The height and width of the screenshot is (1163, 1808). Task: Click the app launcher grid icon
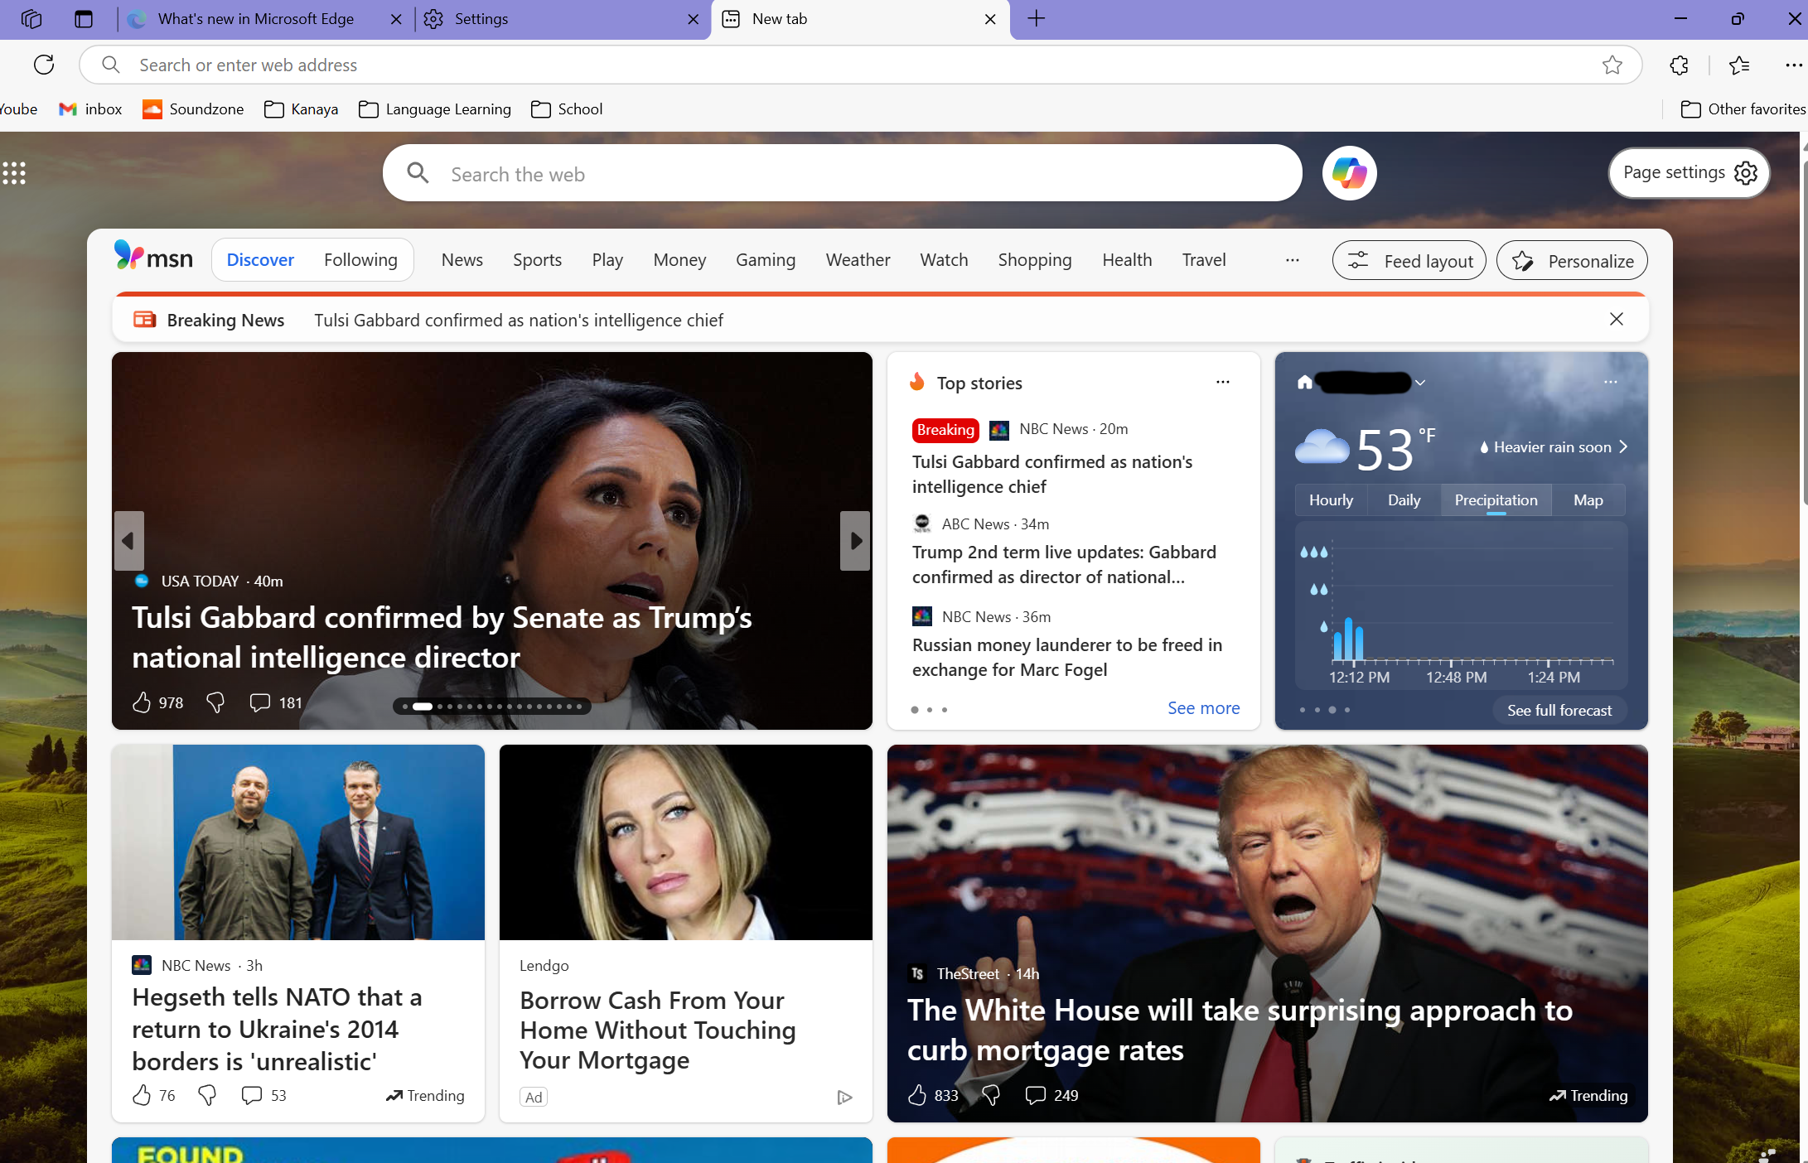[x=15, y=173]
